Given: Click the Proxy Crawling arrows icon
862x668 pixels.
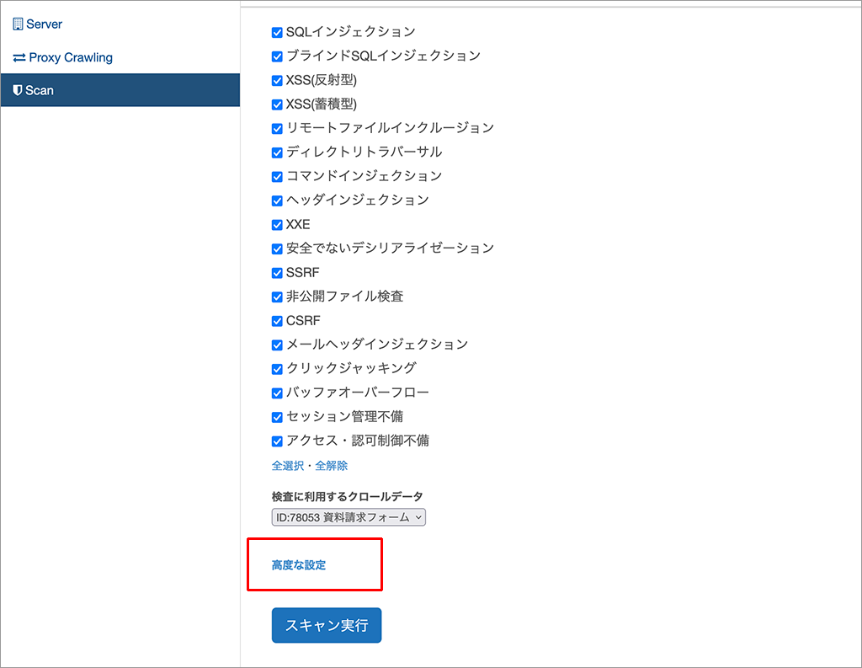Looking at the screenshot, I should coord(17,57).
